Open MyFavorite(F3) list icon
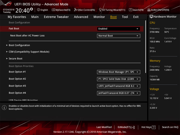 tap(53, 10)
